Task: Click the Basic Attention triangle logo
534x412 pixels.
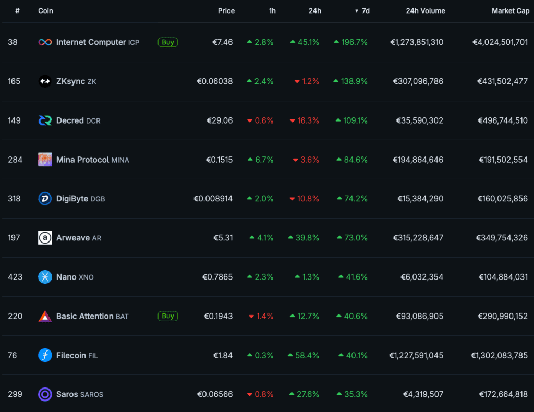Action: 45,316
